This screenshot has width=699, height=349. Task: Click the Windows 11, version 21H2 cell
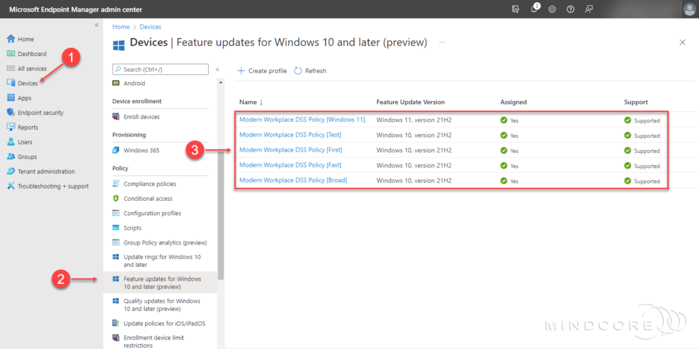click(414, 120)
